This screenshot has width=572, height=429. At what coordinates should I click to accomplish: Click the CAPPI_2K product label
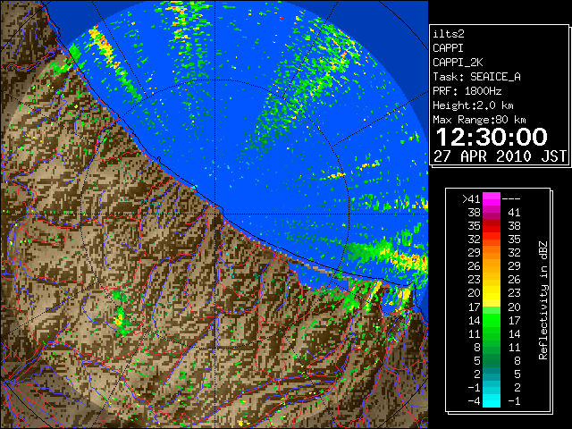click(x=458, y=63)
